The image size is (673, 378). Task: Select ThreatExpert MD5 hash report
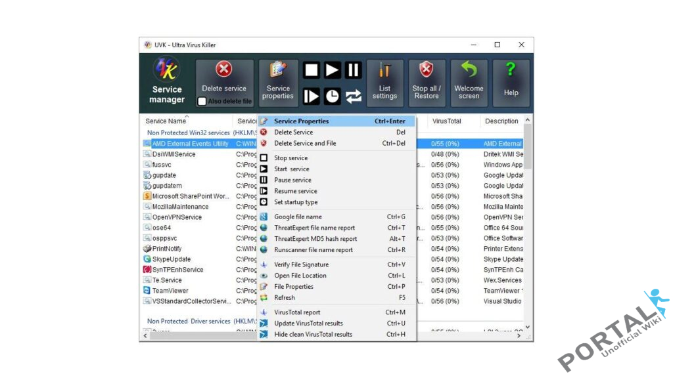click(x=337, y=239)
